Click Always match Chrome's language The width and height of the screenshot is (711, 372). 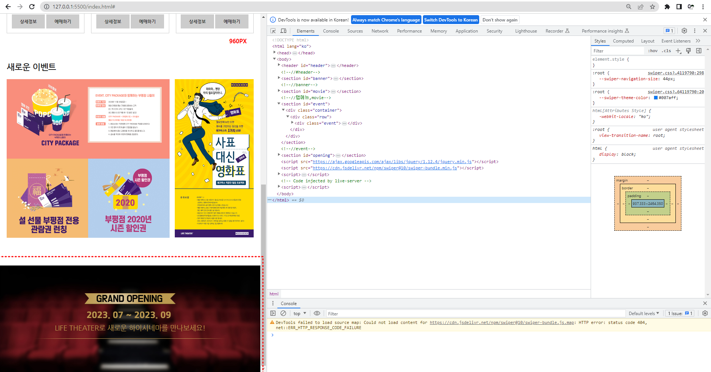point(386,20)
